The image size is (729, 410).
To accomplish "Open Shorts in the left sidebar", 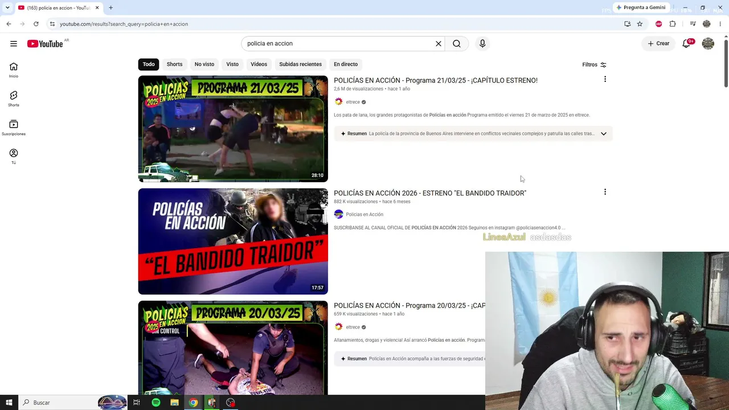I will point(14,99).
